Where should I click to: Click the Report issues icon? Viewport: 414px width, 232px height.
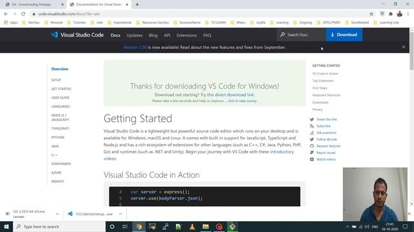(x=312, y=153)
